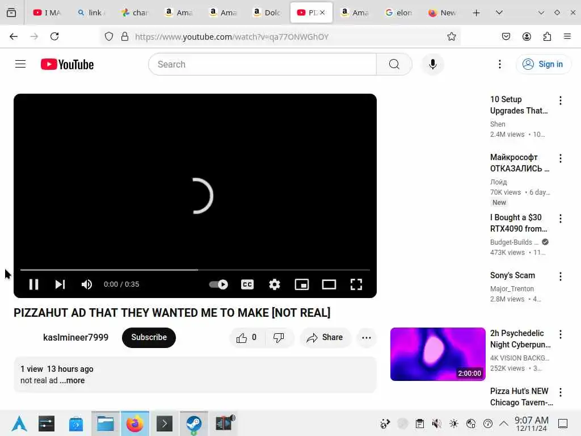Open Firefox View recent browsing
Screen dimensions: 581x436
11,12
